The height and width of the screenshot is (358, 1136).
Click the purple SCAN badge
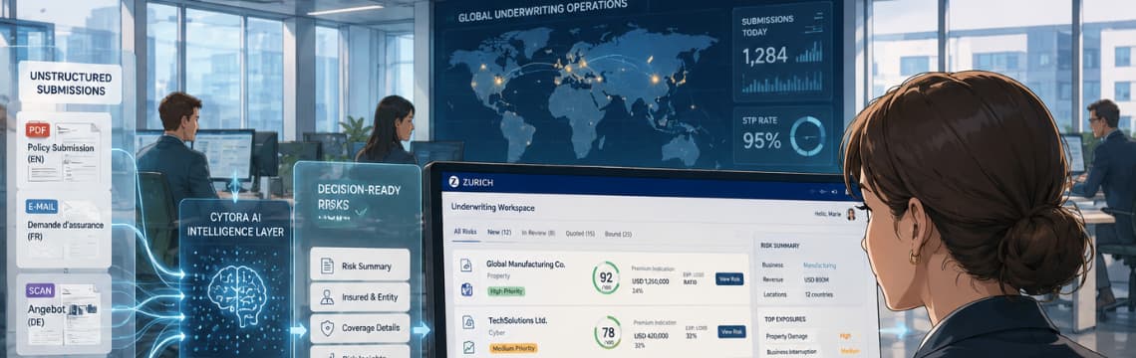40,290
